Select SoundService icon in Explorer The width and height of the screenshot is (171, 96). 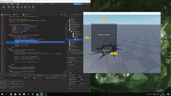pyautogui.click(x=70, y=46)
